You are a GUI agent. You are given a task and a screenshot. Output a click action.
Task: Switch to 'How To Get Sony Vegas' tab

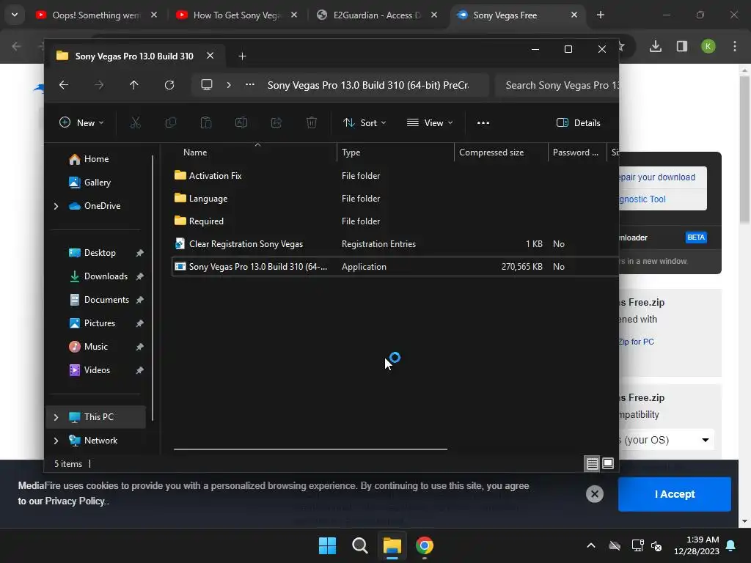[x=237, y=15]
